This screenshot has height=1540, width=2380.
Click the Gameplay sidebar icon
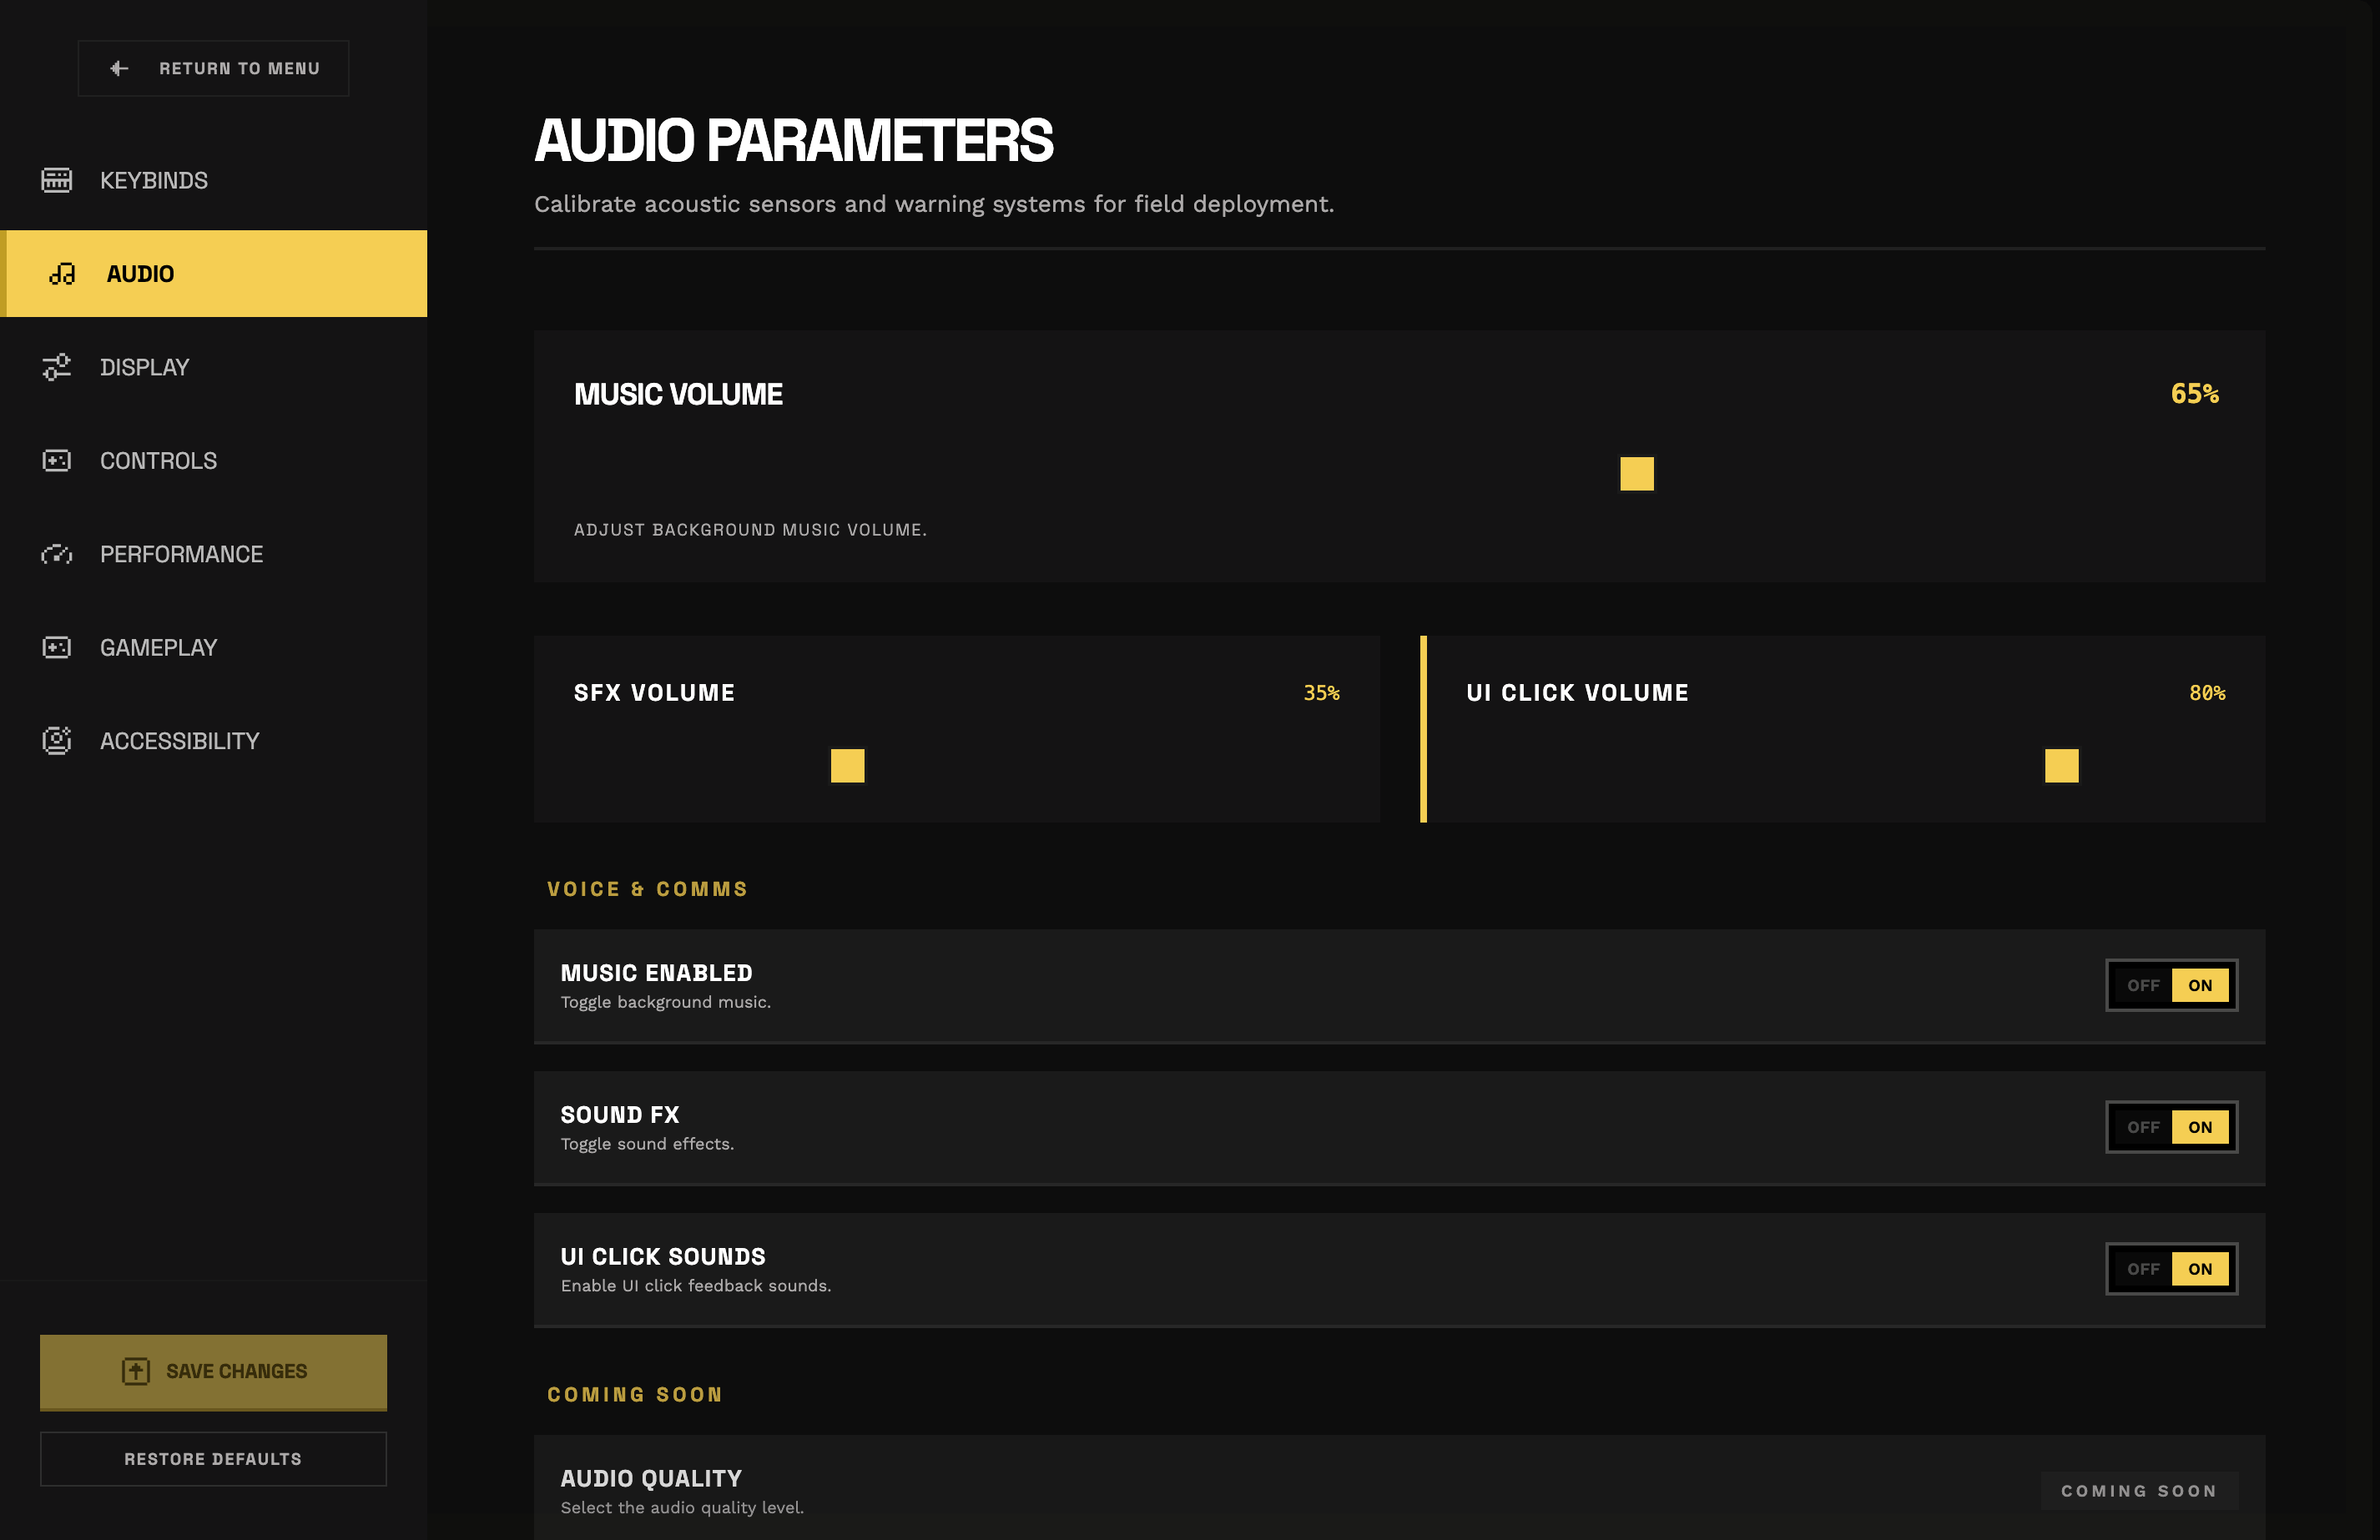click(x=56, y=648)
